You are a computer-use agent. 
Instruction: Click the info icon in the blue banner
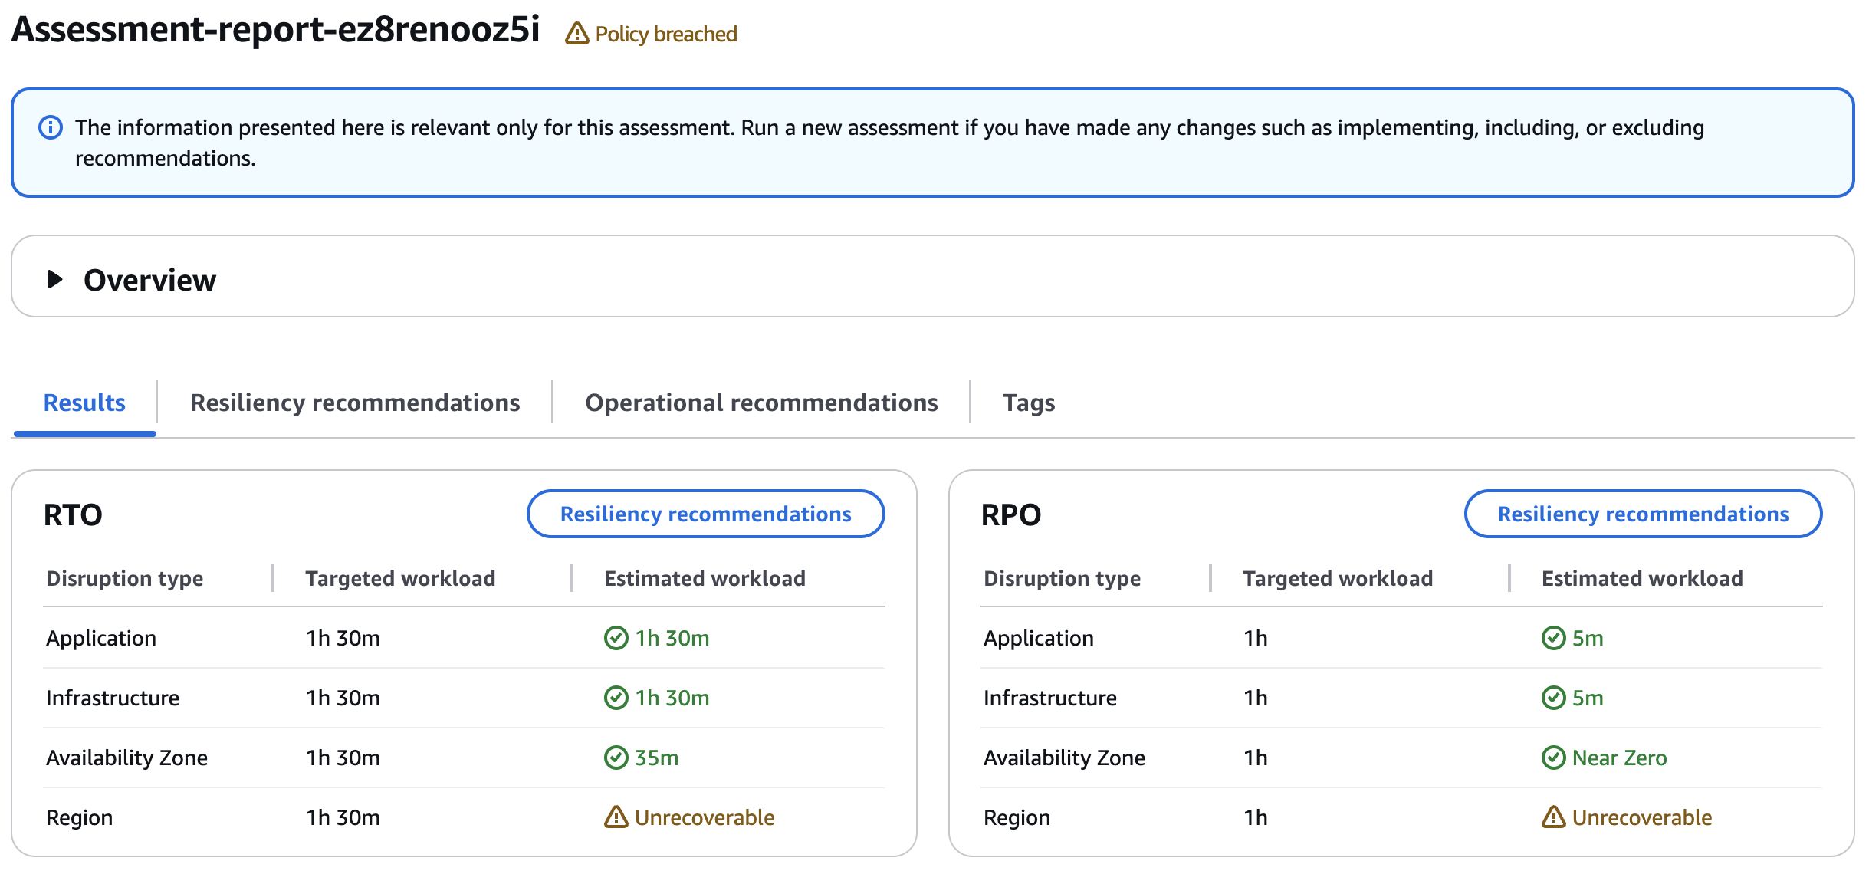[51, 127]
